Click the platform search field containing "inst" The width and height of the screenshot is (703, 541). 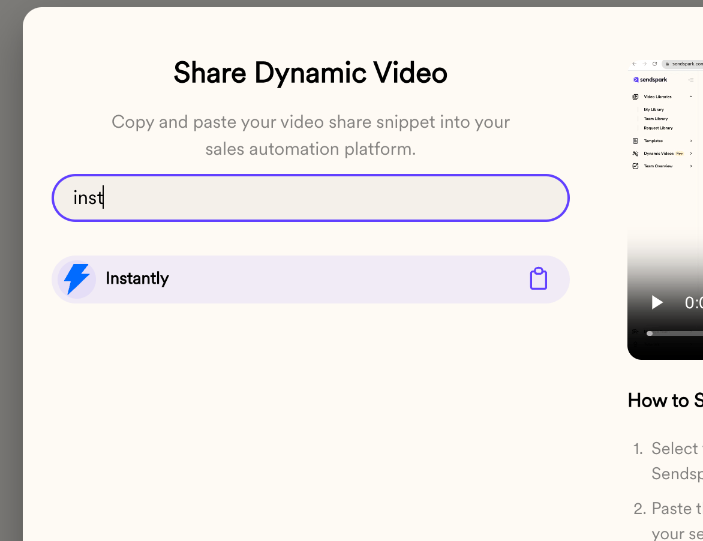click(x=310, y=198)
